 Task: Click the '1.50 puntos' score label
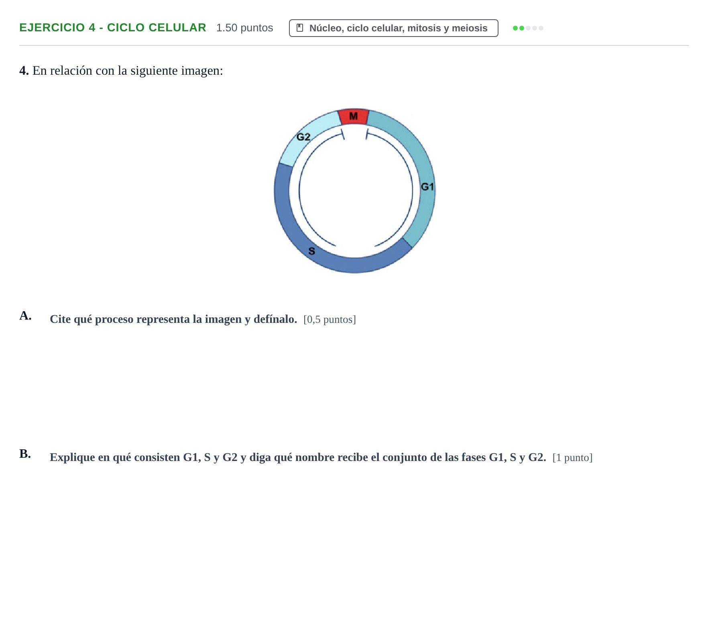point(244,28)
